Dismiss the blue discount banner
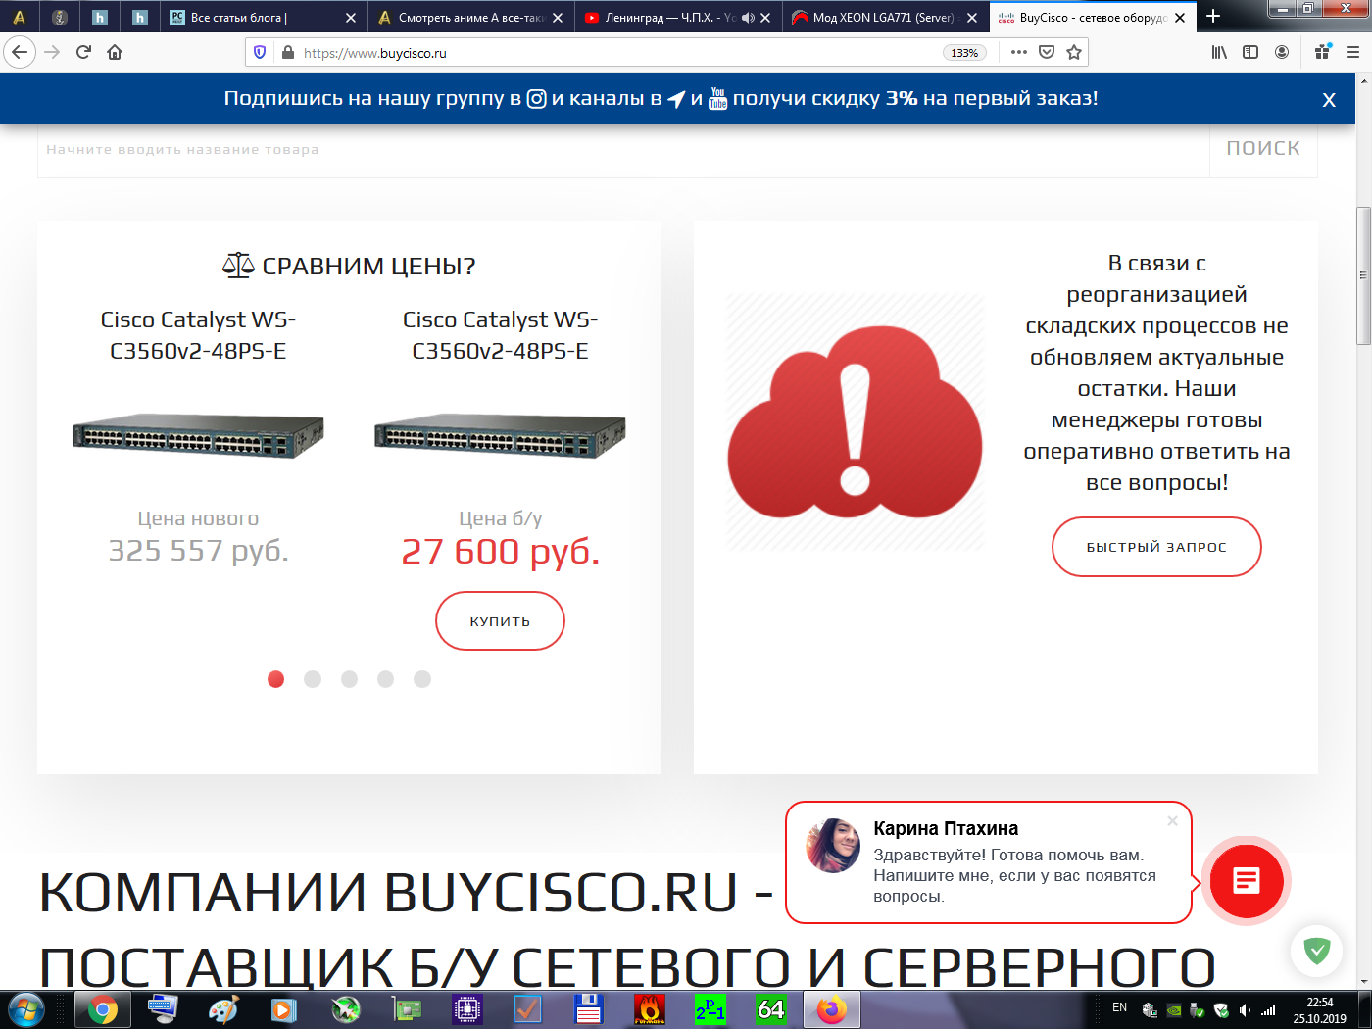 point(1329,99)
